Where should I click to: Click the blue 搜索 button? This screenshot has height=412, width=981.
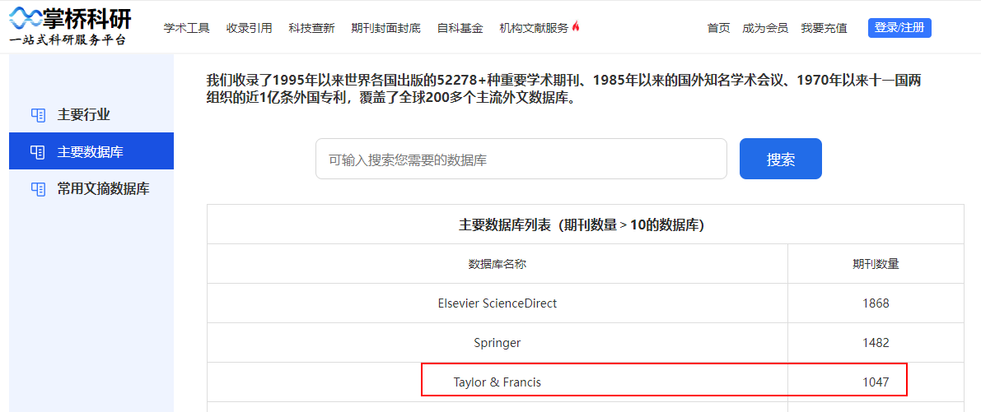pos(780,160)
